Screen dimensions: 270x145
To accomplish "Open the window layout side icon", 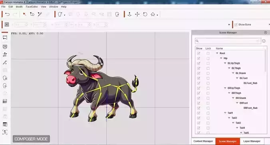I will (5, 124).
